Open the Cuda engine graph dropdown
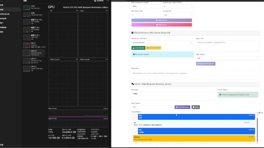The width and height of the screenshot is (264, 148). point(79,11)
